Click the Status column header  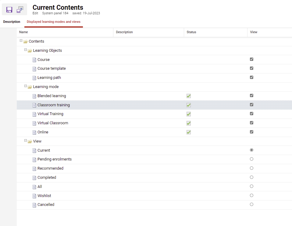pyautogui.click(x=191, y=32)
